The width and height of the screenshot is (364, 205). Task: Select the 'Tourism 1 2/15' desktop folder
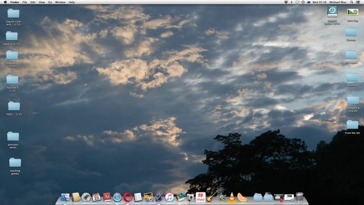pyautogui.click(x=13, y=80)
